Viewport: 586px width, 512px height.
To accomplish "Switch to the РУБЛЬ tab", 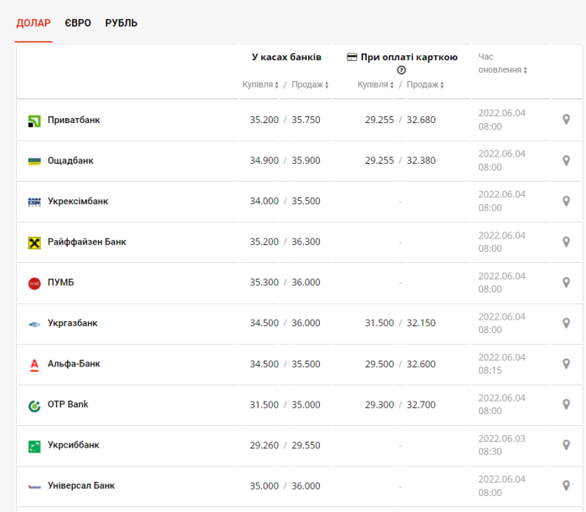I will pyautogui.click(x=121, y=23).
